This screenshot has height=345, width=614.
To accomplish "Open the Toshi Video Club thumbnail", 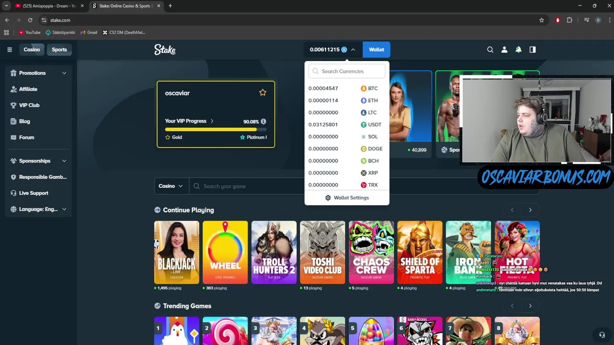I will (x=322, y=253).
